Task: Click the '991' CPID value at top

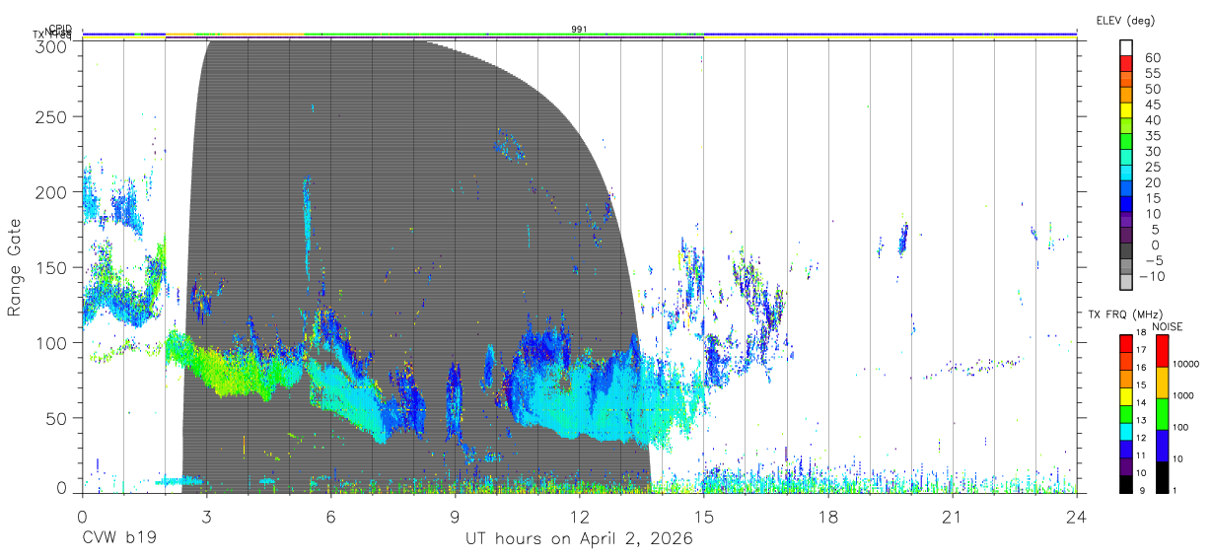Action: point(579,29)
